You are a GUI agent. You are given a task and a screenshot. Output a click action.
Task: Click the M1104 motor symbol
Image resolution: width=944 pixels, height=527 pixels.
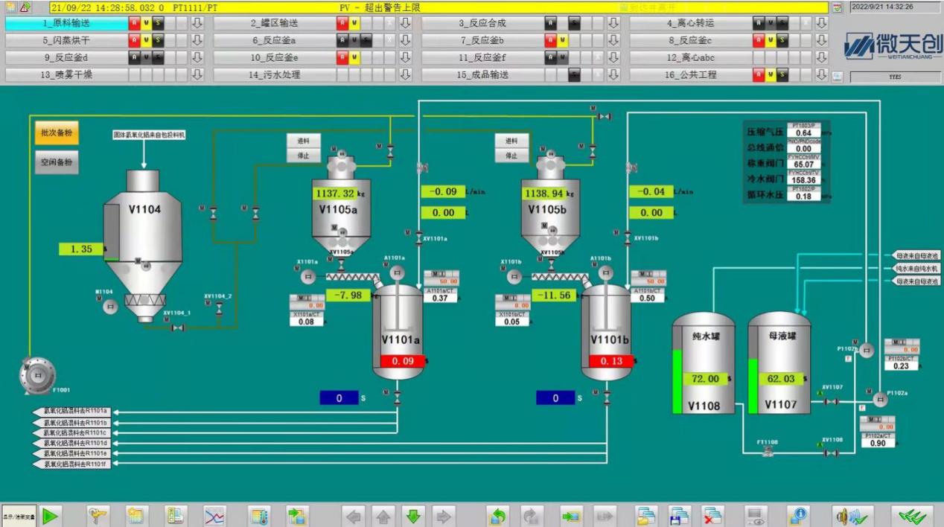point(110,306)
